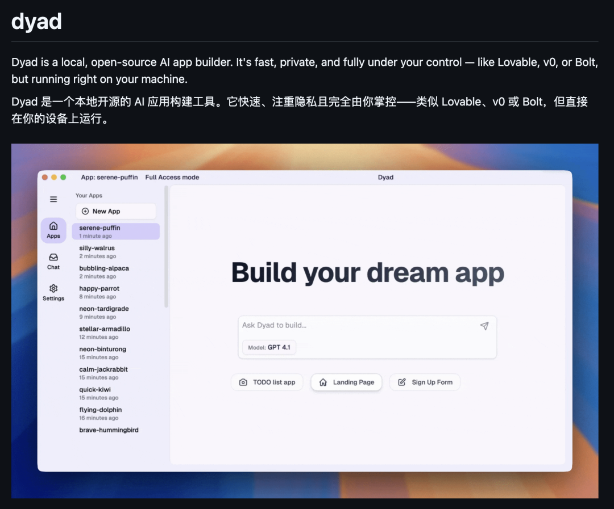Open the Model GPT 4.1 selector
The image size is (614, 509).
(x=268, y=347)
